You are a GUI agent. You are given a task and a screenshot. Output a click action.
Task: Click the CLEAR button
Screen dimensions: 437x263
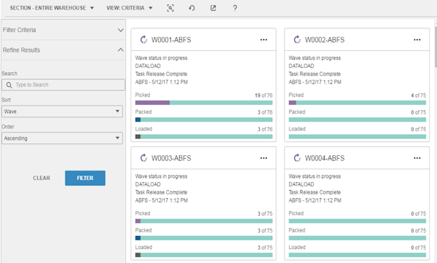pos(42,178)
